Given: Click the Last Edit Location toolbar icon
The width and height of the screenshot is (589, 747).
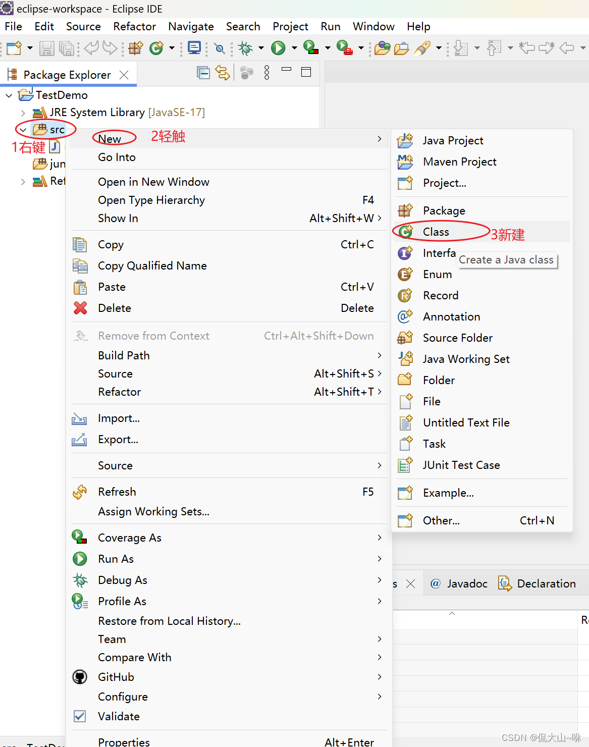Looking at the screenshot, I should [527, 48].
